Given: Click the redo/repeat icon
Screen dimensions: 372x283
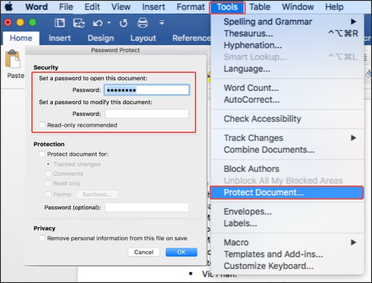Looking at the screenshot, I should pos(123,23).
